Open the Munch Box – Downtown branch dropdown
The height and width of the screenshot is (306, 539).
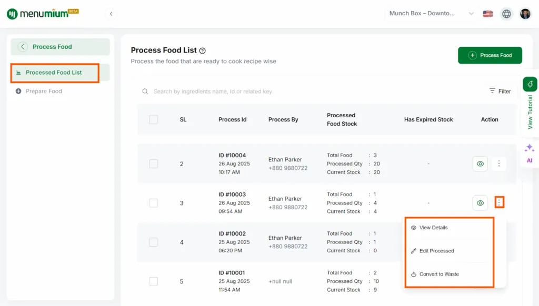tap(432, 13)
